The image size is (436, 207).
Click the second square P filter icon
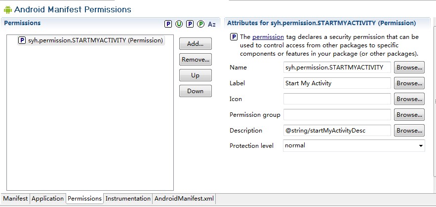click(x=190, y=24)
